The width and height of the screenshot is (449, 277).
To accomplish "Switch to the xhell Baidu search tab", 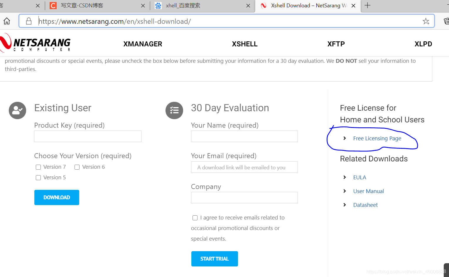I will [x=202, y=6].
